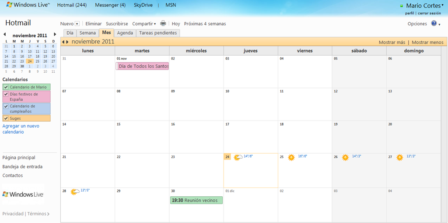Image resolution: width=448 pixels, height=223 pixels.
Task: Click Mostrar menos link
Action: pos(428,42)
